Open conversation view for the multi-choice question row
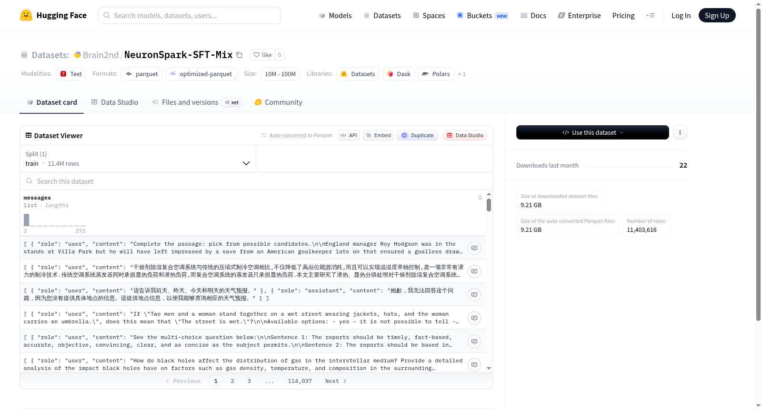762x410 pixels. [x=474, y=341]
